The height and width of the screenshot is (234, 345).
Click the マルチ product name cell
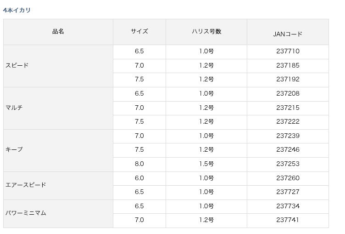58,108
